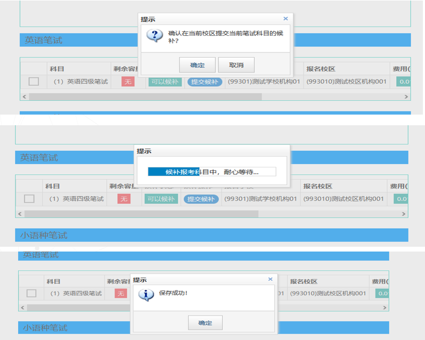Tick the 英语四级笔试 checkbox beside 保存成功 dialog

31,293
